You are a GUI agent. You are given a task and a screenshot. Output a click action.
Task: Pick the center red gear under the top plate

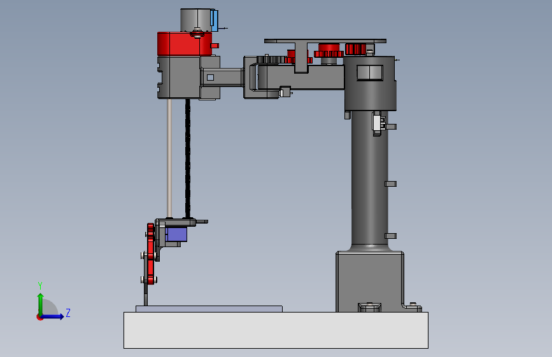point(329,51)
